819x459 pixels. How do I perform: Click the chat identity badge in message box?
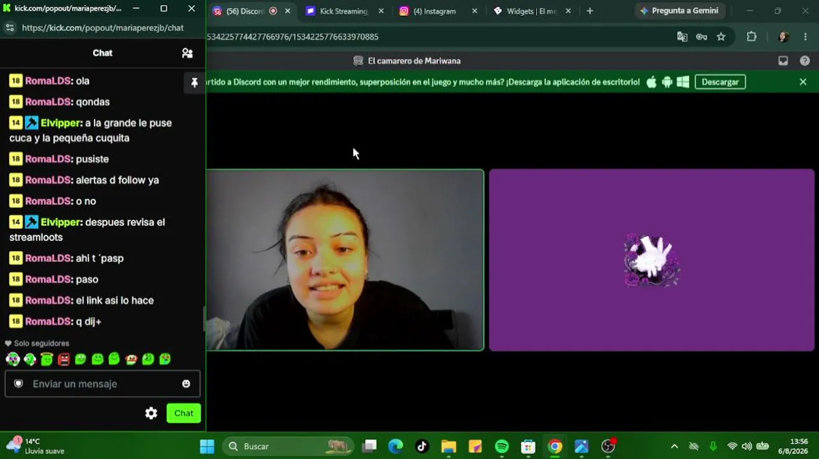point(18,384)
